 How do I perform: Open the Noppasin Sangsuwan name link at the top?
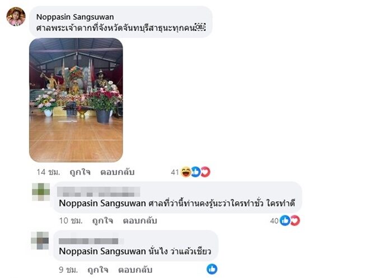(75, 17)
